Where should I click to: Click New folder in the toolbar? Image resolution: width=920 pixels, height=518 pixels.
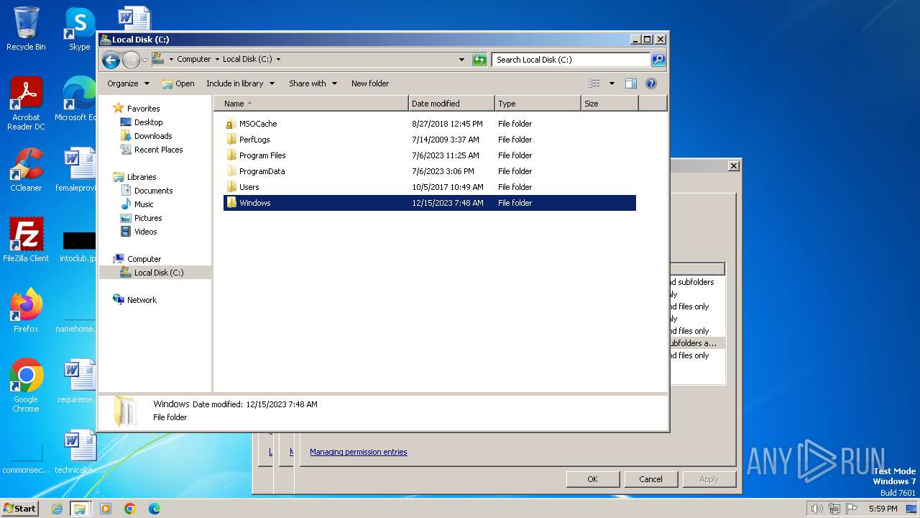coord(370,83)
